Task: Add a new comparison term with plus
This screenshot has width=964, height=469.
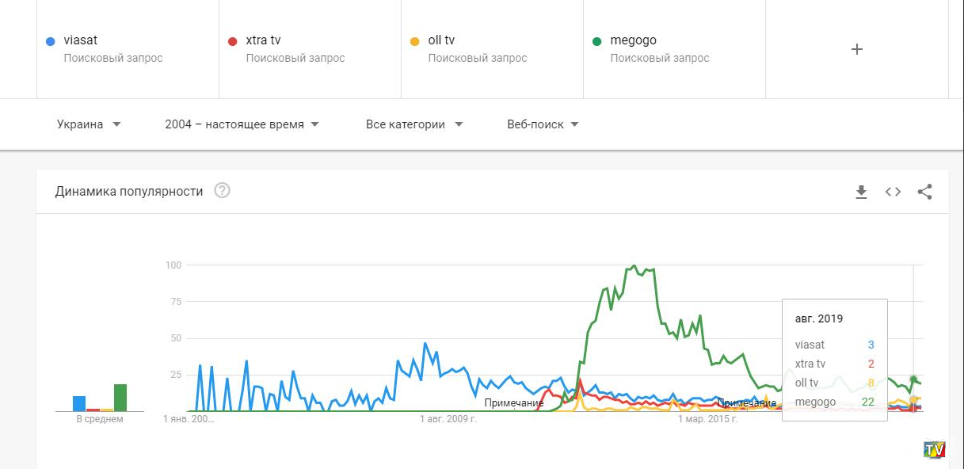Action: [856, 49]
